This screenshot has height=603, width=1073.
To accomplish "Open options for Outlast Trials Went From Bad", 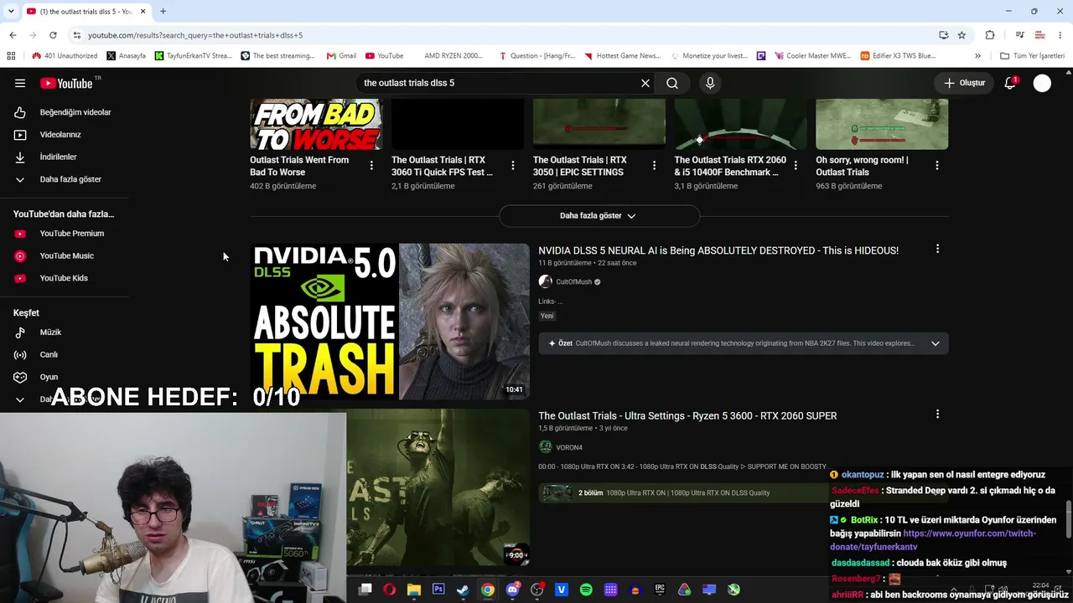I will (x=371, y=166).
